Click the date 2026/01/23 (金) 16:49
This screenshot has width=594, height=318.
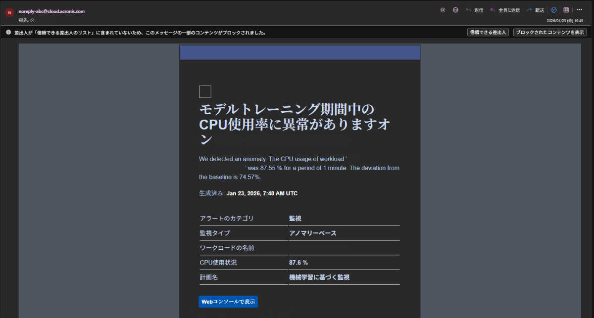click(x=564, y=21)
